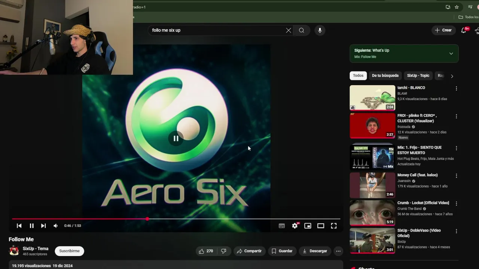
Task: Open options menu for Money Call
Action: [456, 176]
